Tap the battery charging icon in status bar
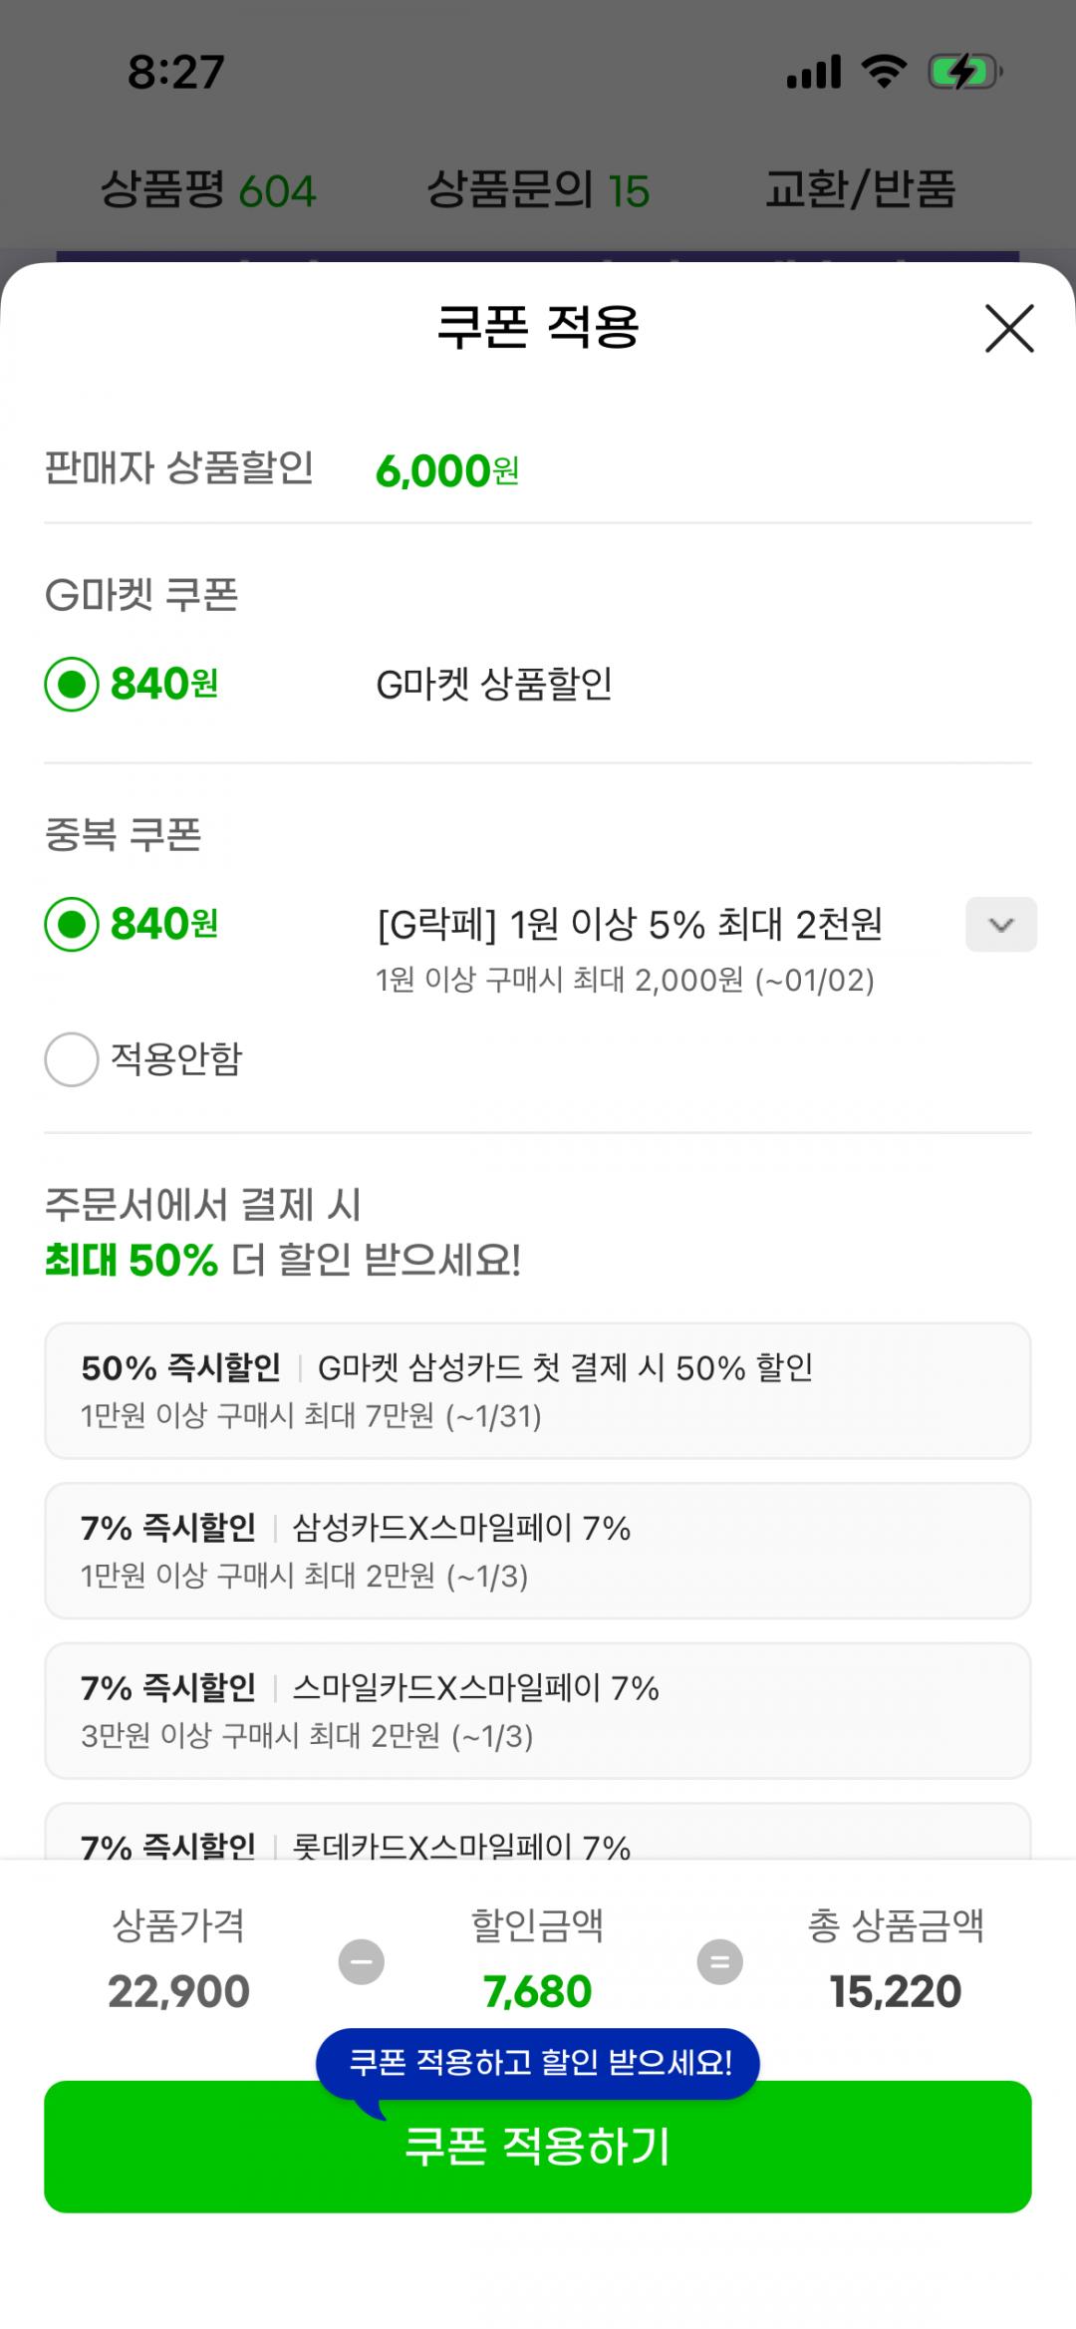 pyautogui.click(x=963, y=73)
